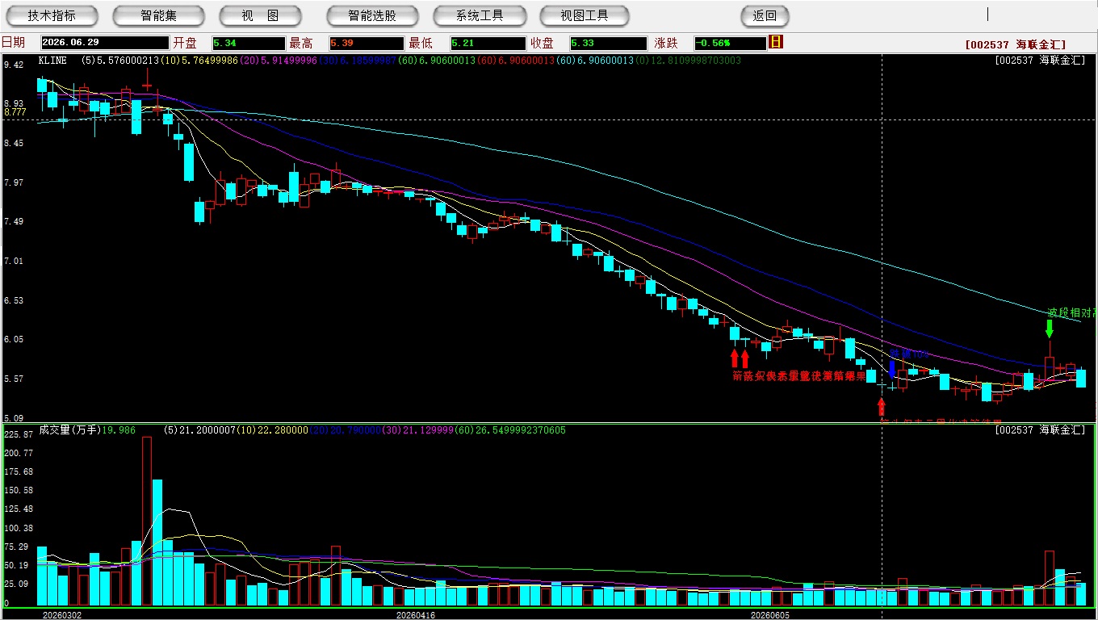Click the 收盘 value 5.33 field
Screen dimensions: 1098x620
[609, 43]
